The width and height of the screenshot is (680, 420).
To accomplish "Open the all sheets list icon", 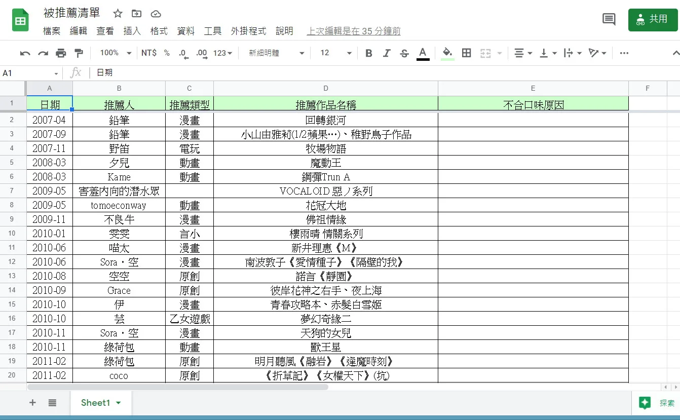I will (x=52, y=403).
